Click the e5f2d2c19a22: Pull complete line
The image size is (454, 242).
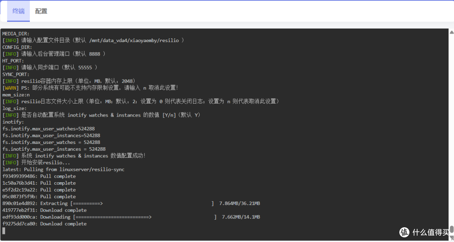(x=39, y=189)
